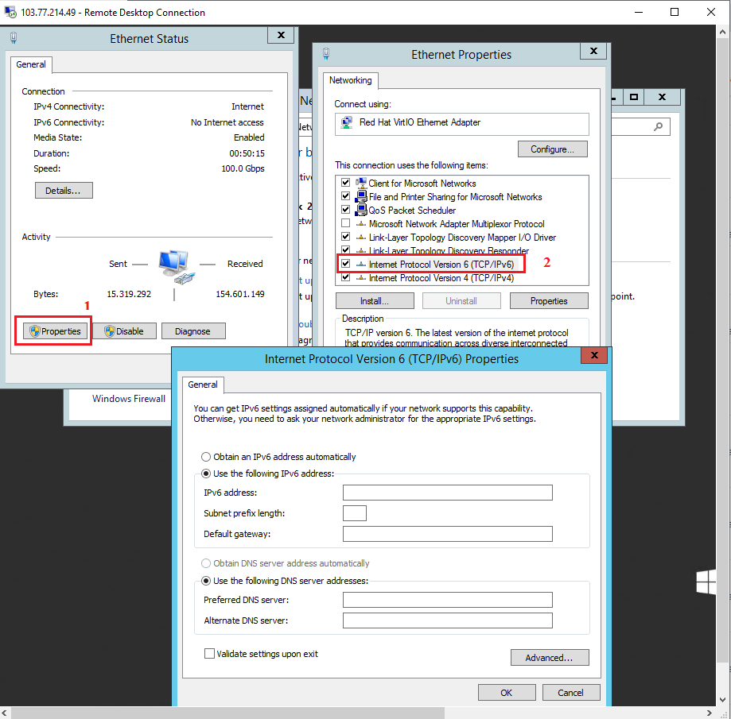Confirm IPv6 settings with OK

click(507, 693)
